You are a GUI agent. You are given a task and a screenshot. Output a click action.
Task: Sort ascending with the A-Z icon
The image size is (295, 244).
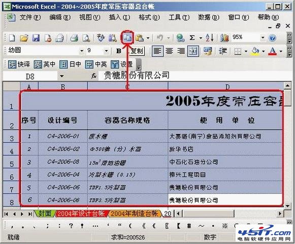(x=210, y=37)
